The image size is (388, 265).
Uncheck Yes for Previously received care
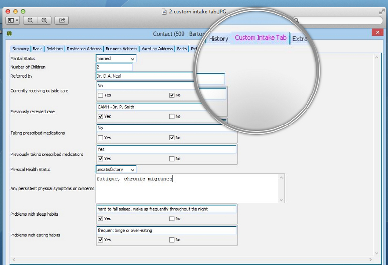[x=100, y=116]
